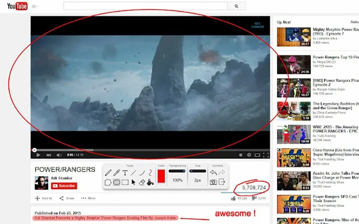Open the More options menu
This screenshot has width=359, height=224.
(x=88, y=198)
